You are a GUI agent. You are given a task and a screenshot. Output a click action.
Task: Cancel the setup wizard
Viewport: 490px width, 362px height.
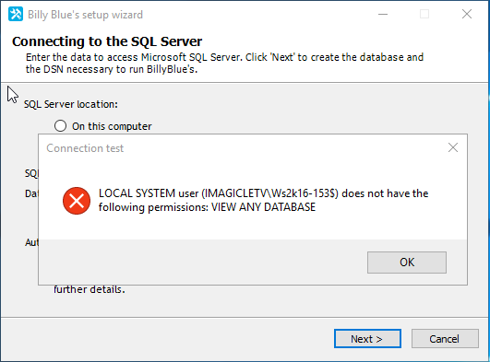(445, 339)
